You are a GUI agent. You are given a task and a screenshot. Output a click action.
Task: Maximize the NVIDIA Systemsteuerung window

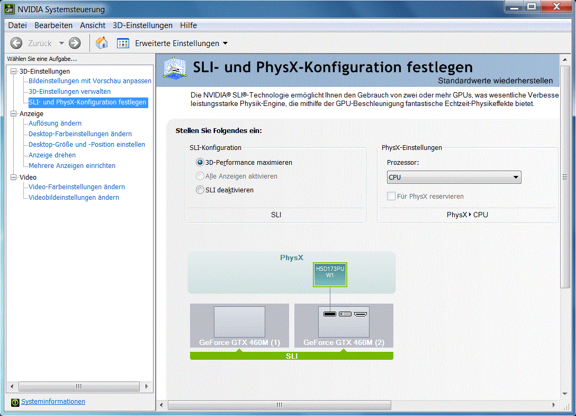point(532,6)
